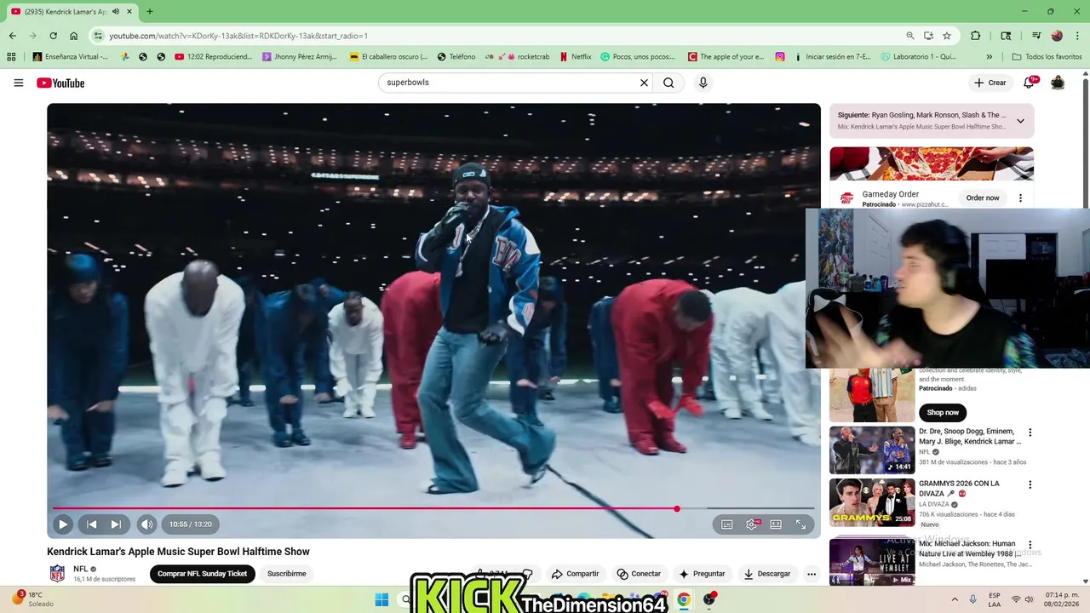Open NFL channel avatar
1090x613 pixels.
pyautogui.click(x=57, y=573)
